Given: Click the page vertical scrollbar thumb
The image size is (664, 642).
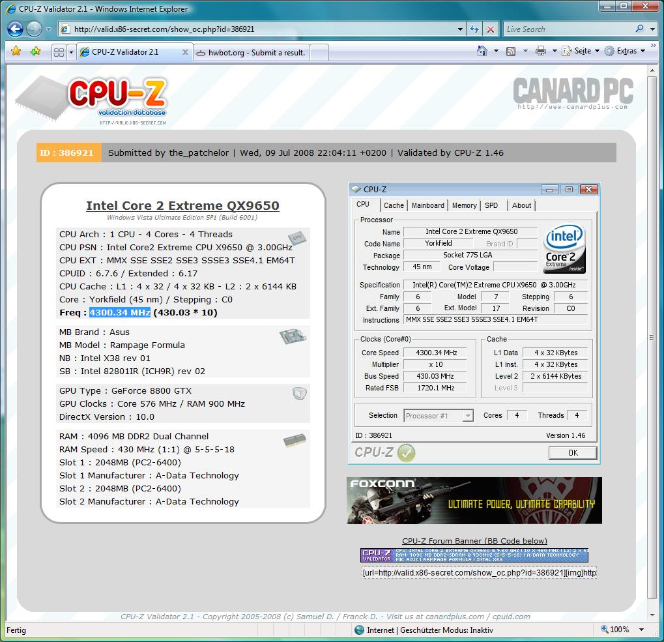Looking at the screenshot, I should (652, 338).
